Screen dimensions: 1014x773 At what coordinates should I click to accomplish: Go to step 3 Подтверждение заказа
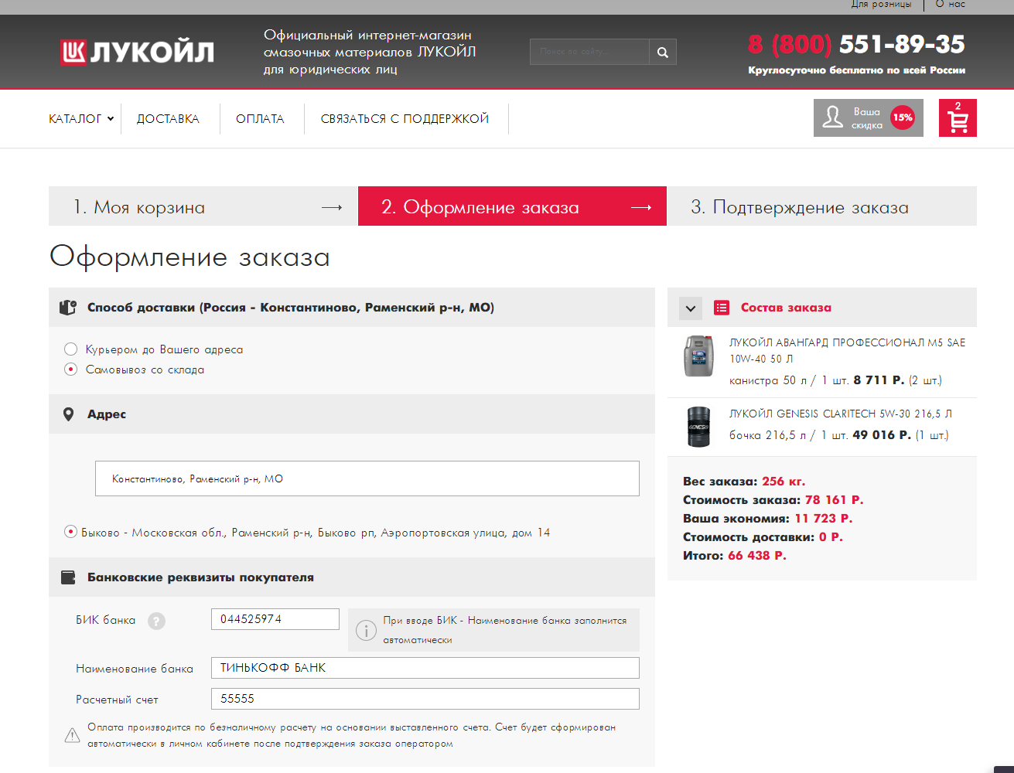(x=822, y=206)
